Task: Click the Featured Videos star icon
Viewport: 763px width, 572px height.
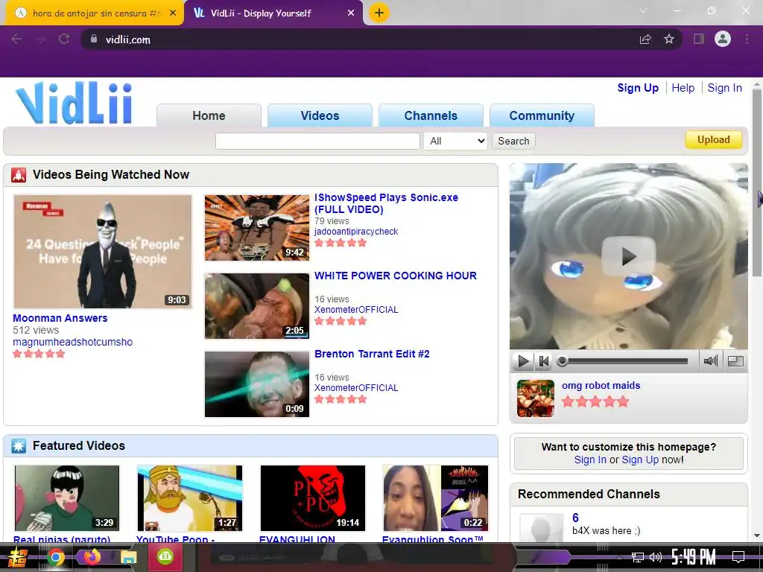Action: pyautogui.click(x=19, y=446)
